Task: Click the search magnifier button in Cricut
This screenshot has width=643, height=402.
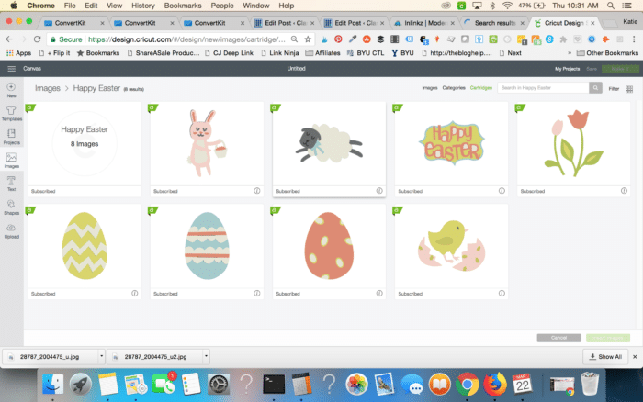Action: coord(595,88)
